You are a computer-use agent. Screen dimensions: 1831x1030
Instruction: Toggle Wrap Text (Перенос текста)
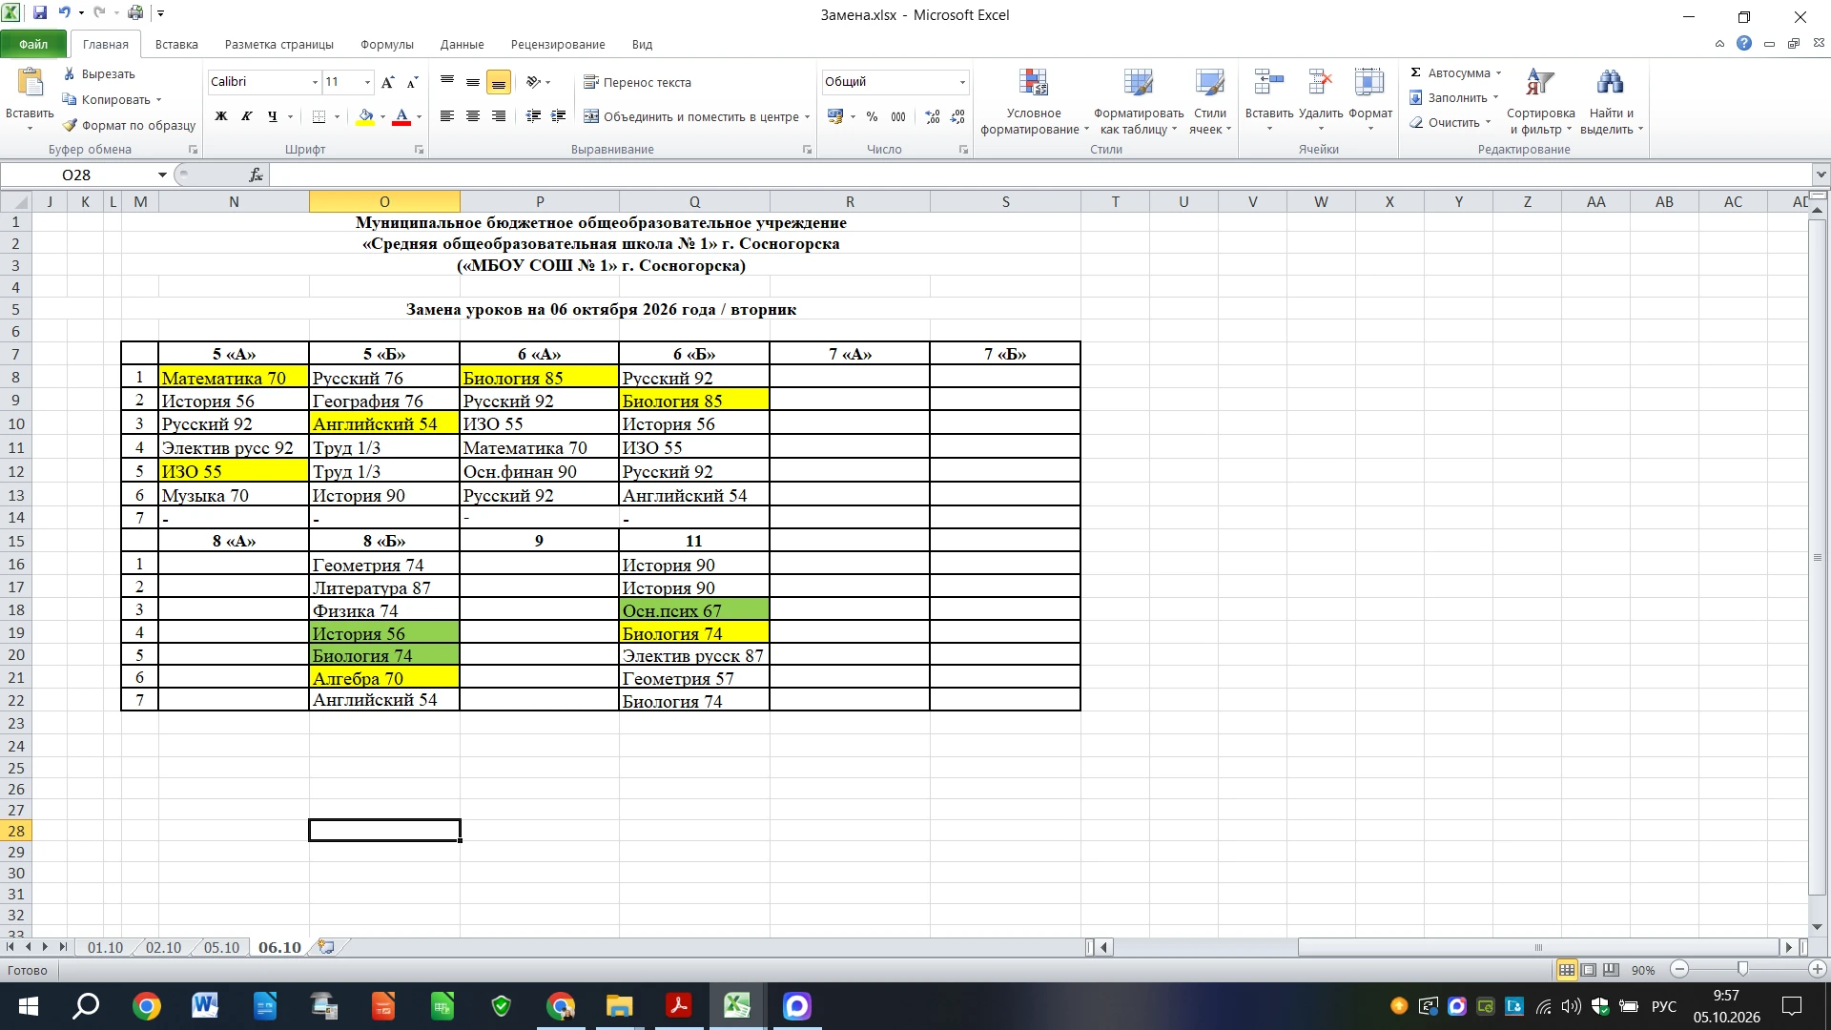(637, 82)
